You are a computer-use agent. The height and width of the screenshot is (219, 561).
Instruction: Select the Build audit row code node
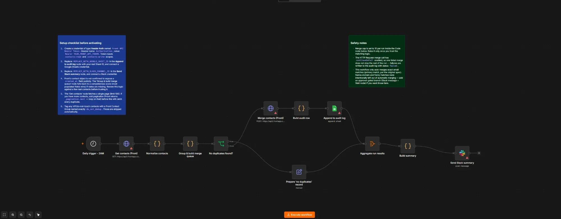tap(301, 108)
